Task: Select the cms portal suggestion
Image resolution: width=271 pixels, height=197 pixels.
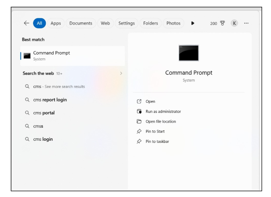Action: pyautogui.click(x=44, y=113)
